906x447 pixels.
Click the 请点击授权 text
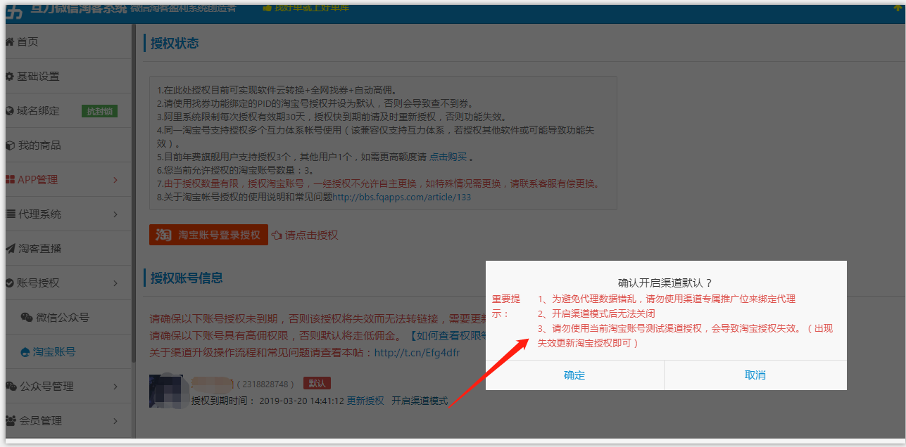[x=311, y=235]
